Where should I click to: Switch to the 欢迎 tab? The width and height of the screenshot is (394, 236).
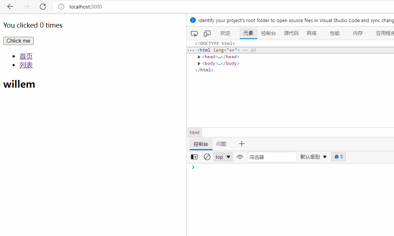(x=225, y=33)
